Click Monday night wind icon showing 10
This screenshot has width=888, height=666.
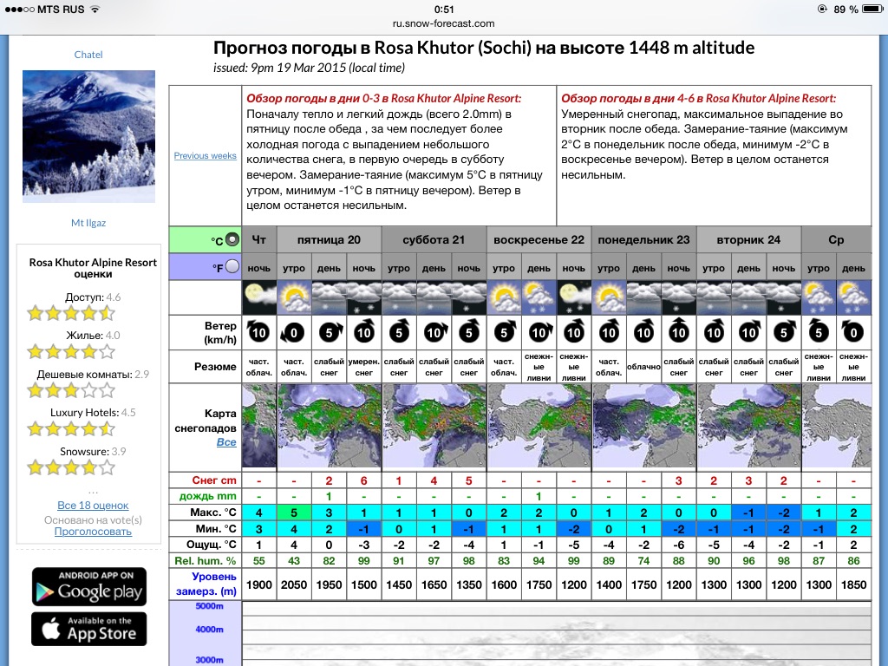pos(679,332)
